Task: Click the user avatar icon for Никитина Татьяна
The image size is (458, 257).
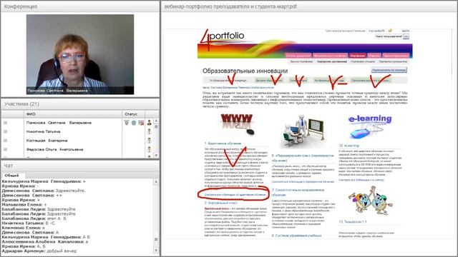Action: point(150,131)
